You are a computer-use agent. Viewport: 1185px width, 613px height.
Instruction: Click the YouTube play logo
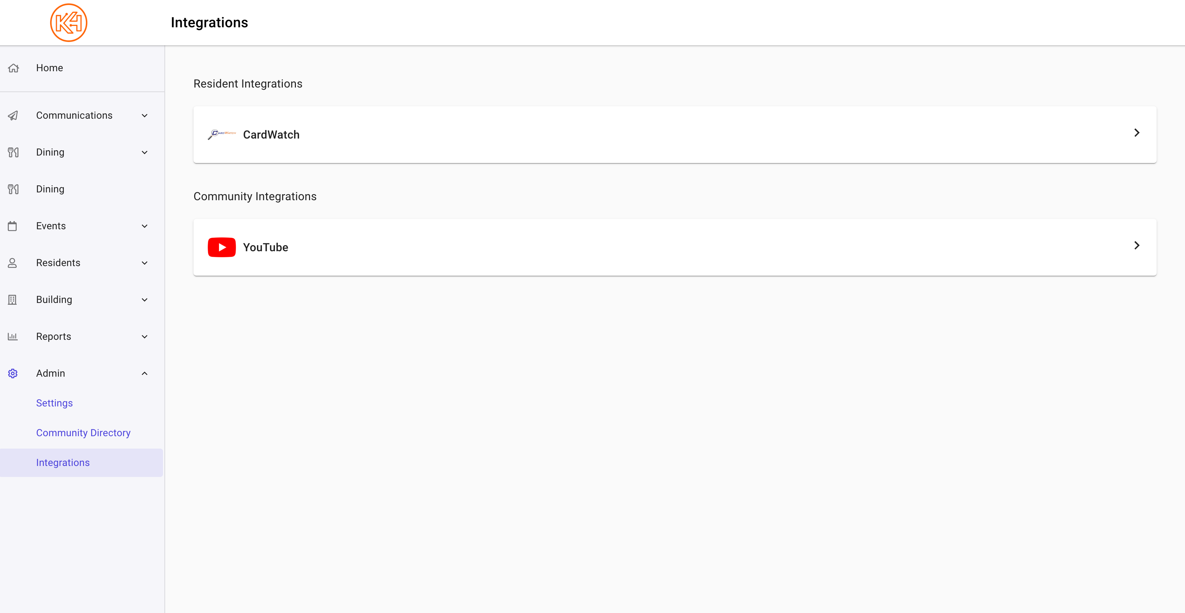tap(222, 247)
